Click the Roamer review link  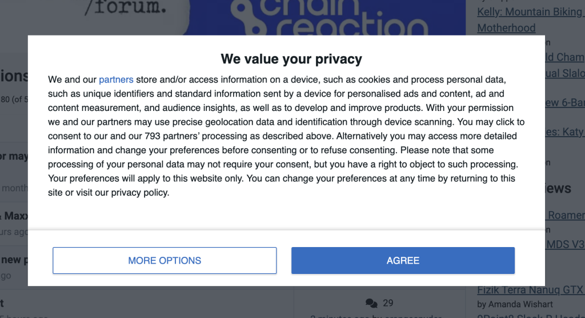click(x=565, y=215)
